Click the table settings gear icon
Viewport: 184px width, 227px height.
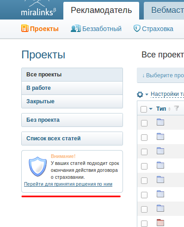tap(140, 95)
